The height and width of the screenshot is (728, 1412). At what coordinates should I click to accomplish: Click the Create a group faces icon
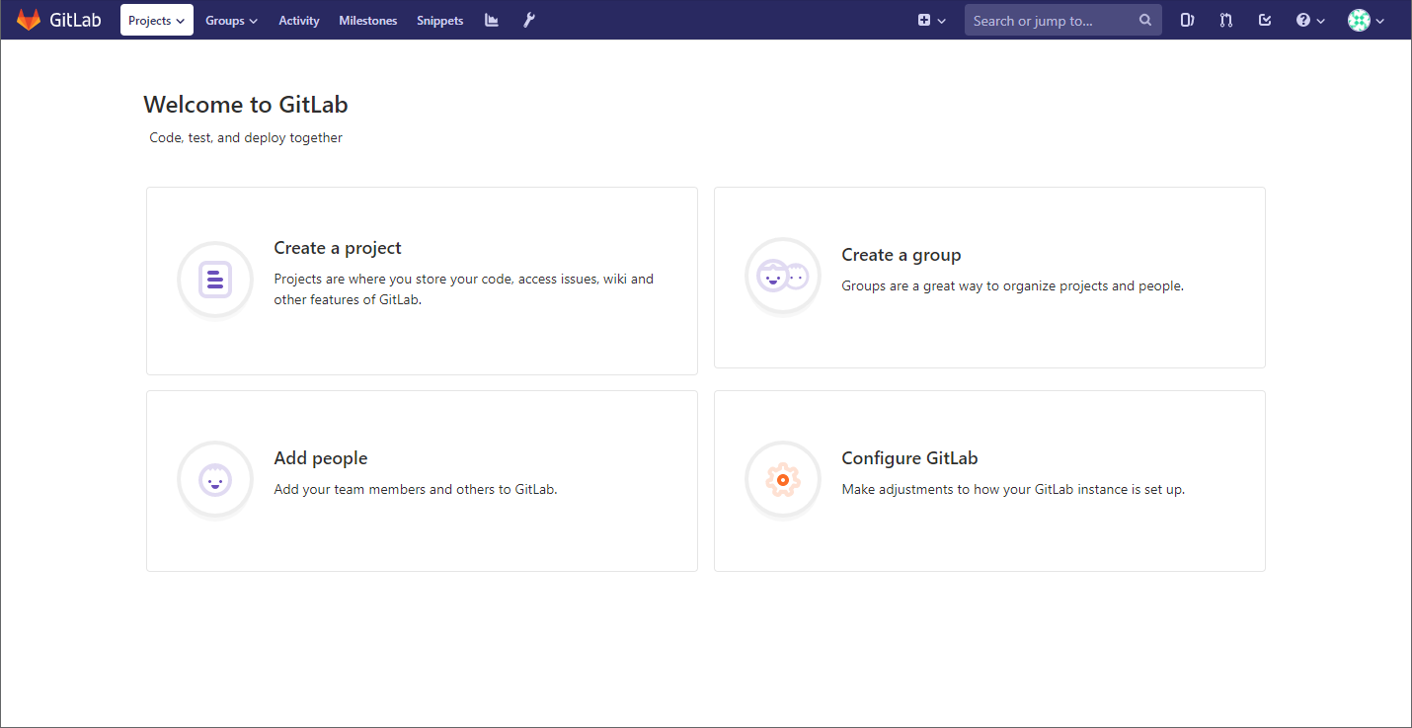782,277
